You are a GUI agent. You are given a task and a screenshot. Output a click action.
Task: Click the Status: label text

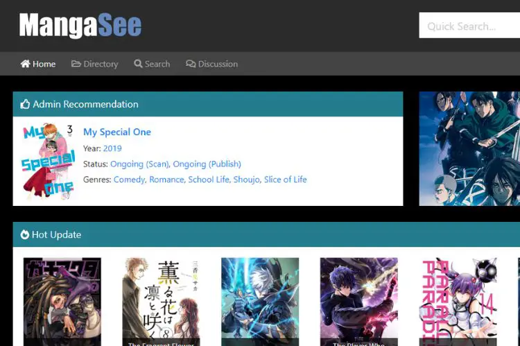tap(96, 164)
